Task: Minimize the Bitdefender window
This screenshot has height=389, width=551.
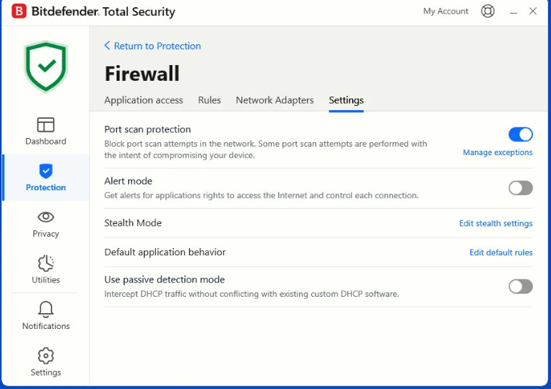Action: click(x=513, y=11)
